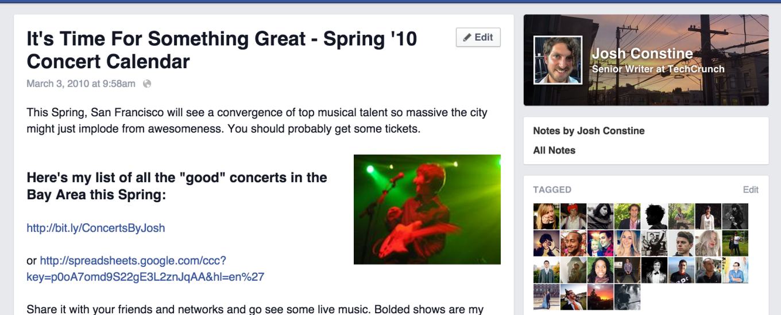The image size is (781, 315).
Task: Open Josh Constine's profile picture
Action: [x=558, y=60]
